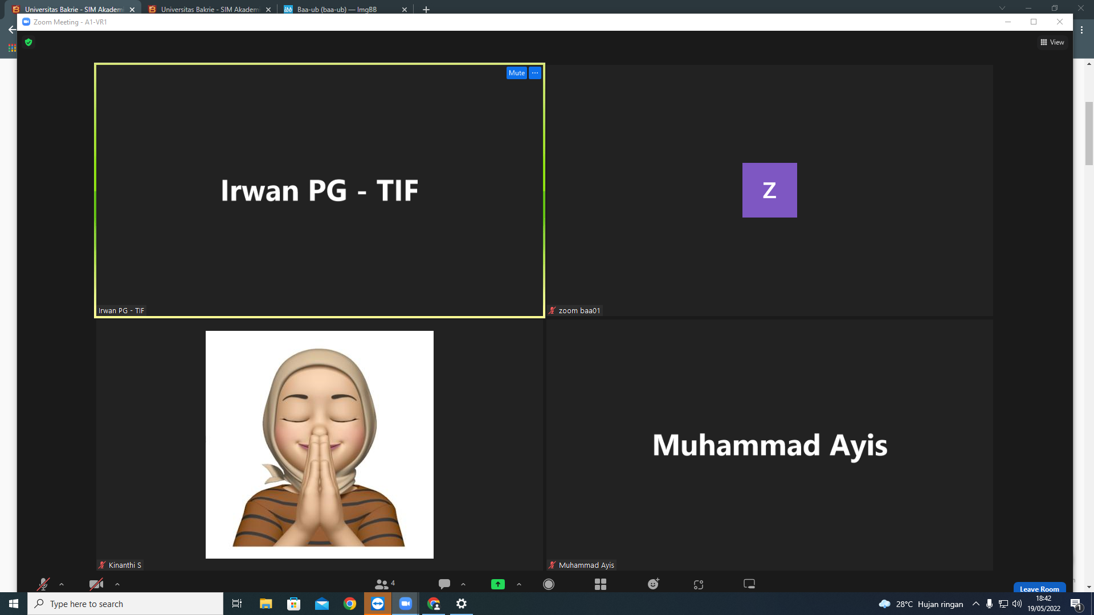1094x615 pixels.
Task: Unmute the microphone in Zoom toolbar
Action: (43, 584)
